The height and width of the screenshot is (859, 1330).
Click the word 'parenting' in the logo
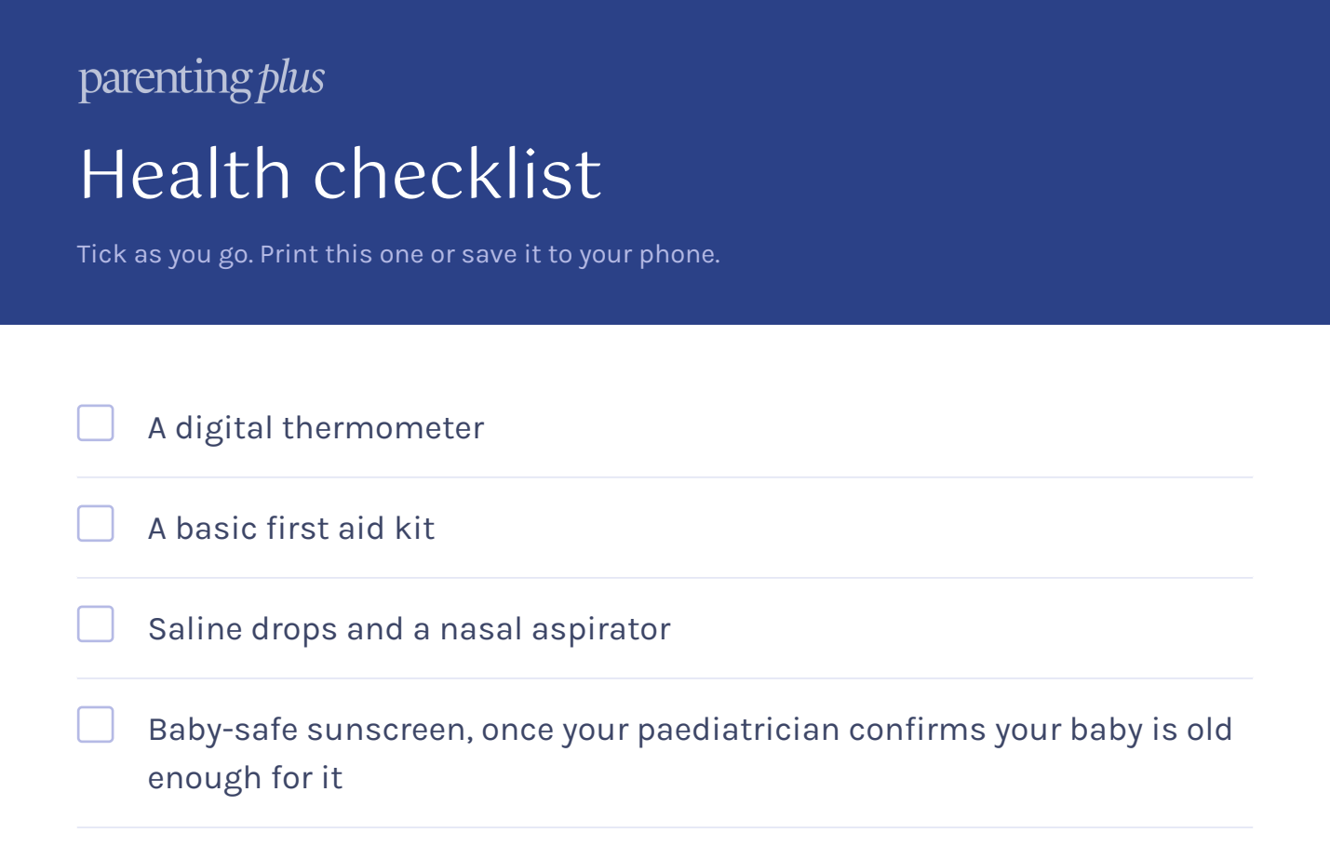[166, 80]
